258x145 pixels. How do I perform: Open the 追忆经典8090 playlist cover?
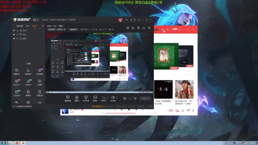click(184, 89)
